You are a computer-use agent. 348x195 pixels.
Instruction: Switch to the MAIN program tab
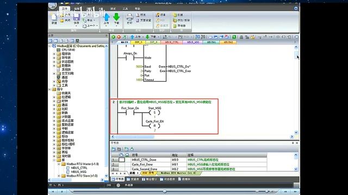coord(125,42)
